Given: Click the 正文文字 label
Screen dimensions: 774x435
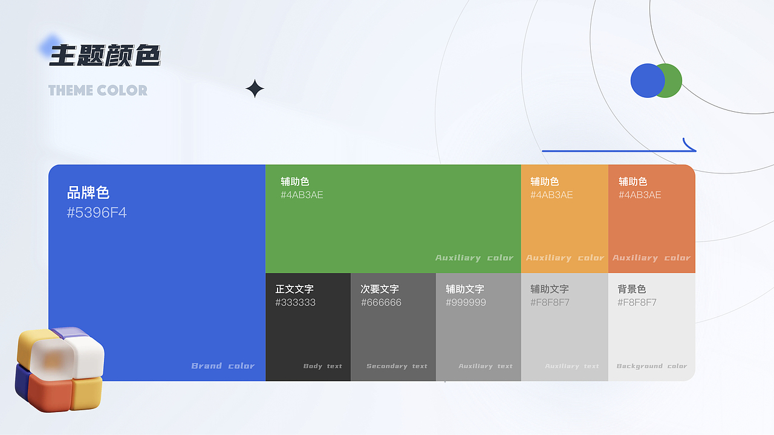Looking at the screenshot, I should coord(294,289).
